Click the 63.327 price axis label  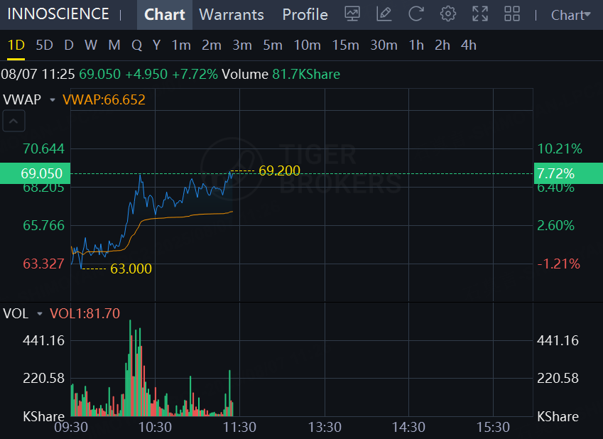[x=43, y=264]
